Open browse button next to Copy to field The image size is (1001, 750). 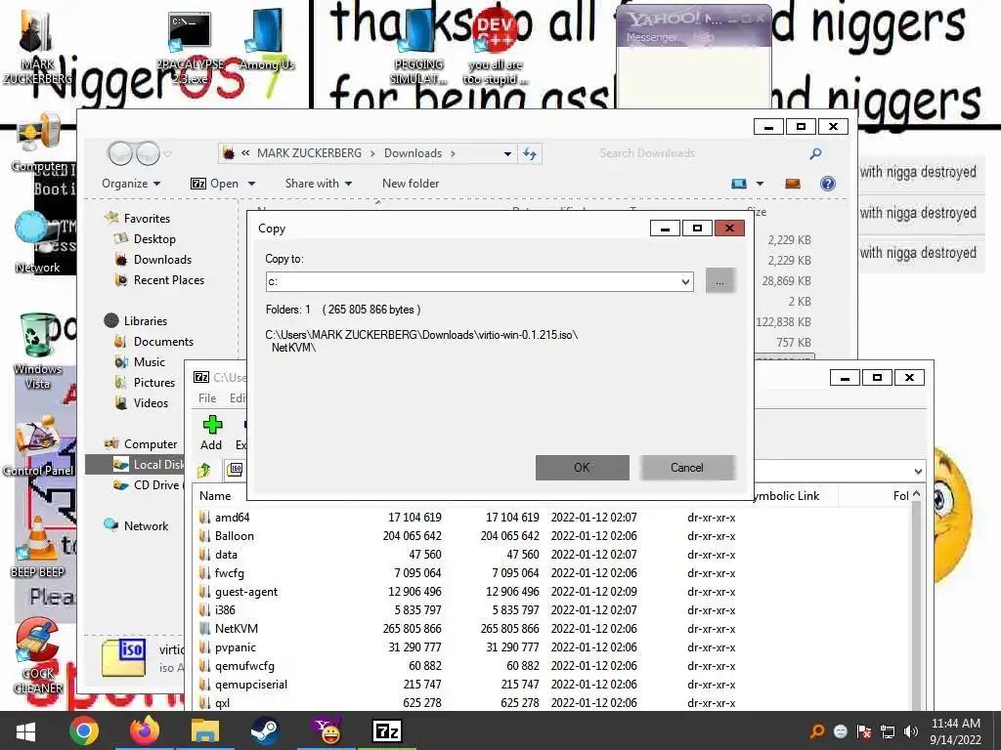coord(719,281)
